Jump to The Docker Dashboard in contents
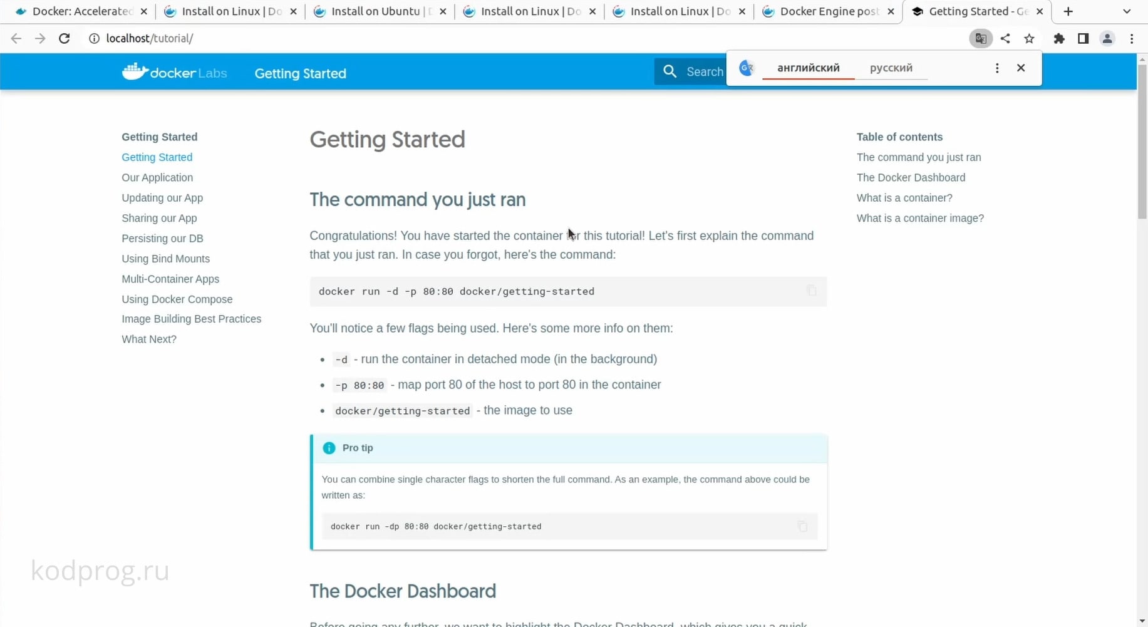 (x=911, y=177)
